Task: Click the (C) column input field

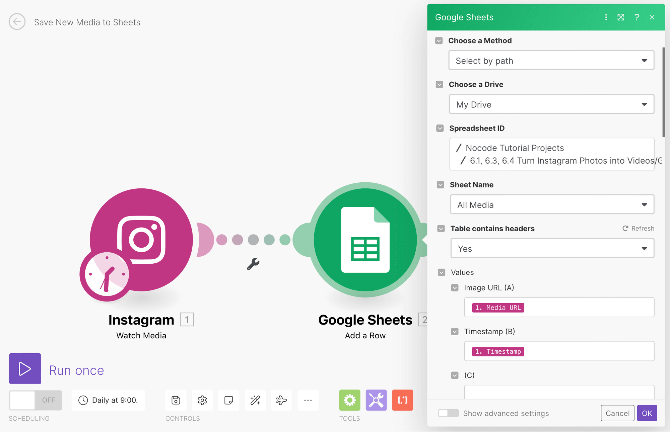Action: click(559, 392)
